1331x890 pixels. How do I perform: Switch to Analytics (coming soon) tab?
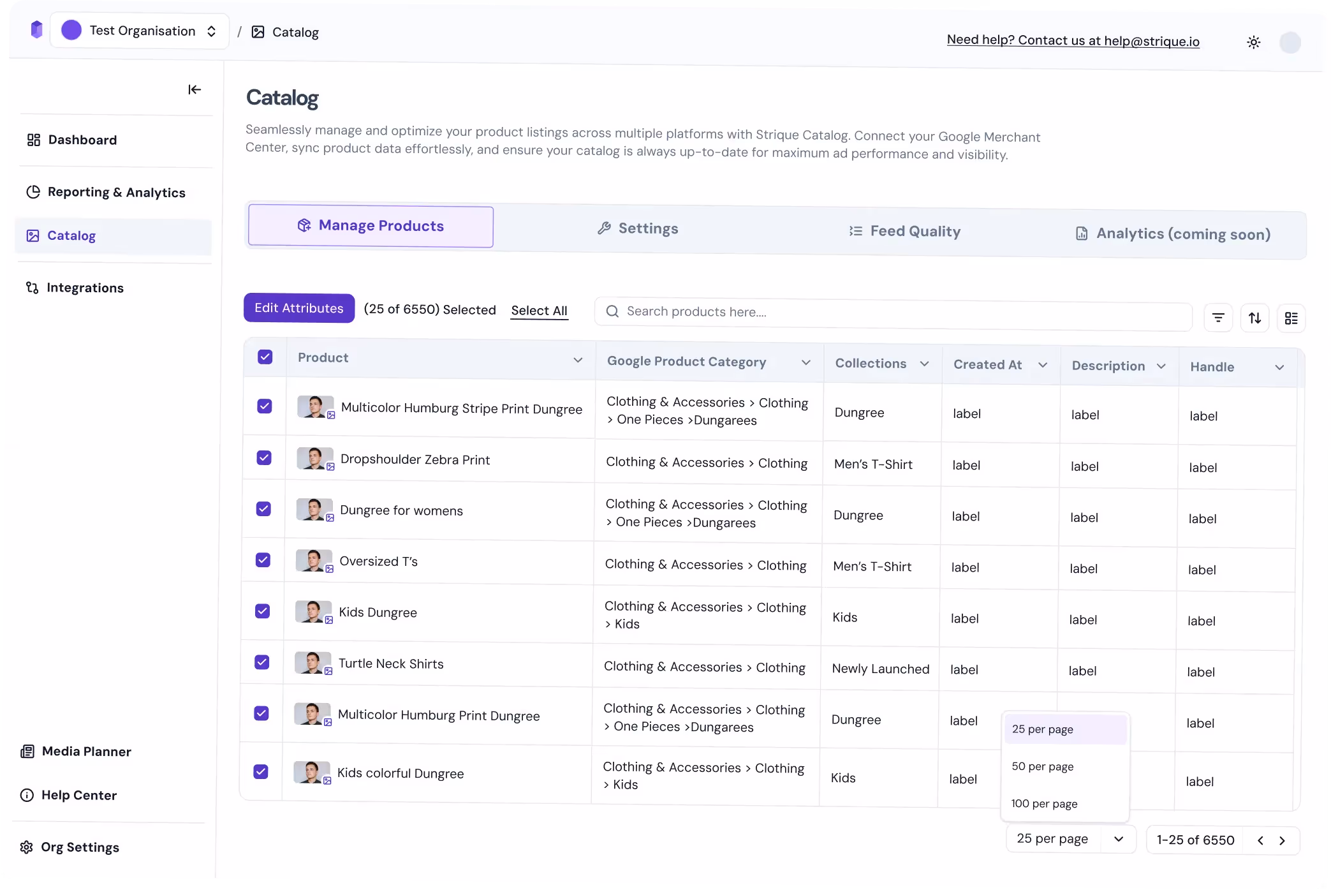click(x=1172, y=234)
